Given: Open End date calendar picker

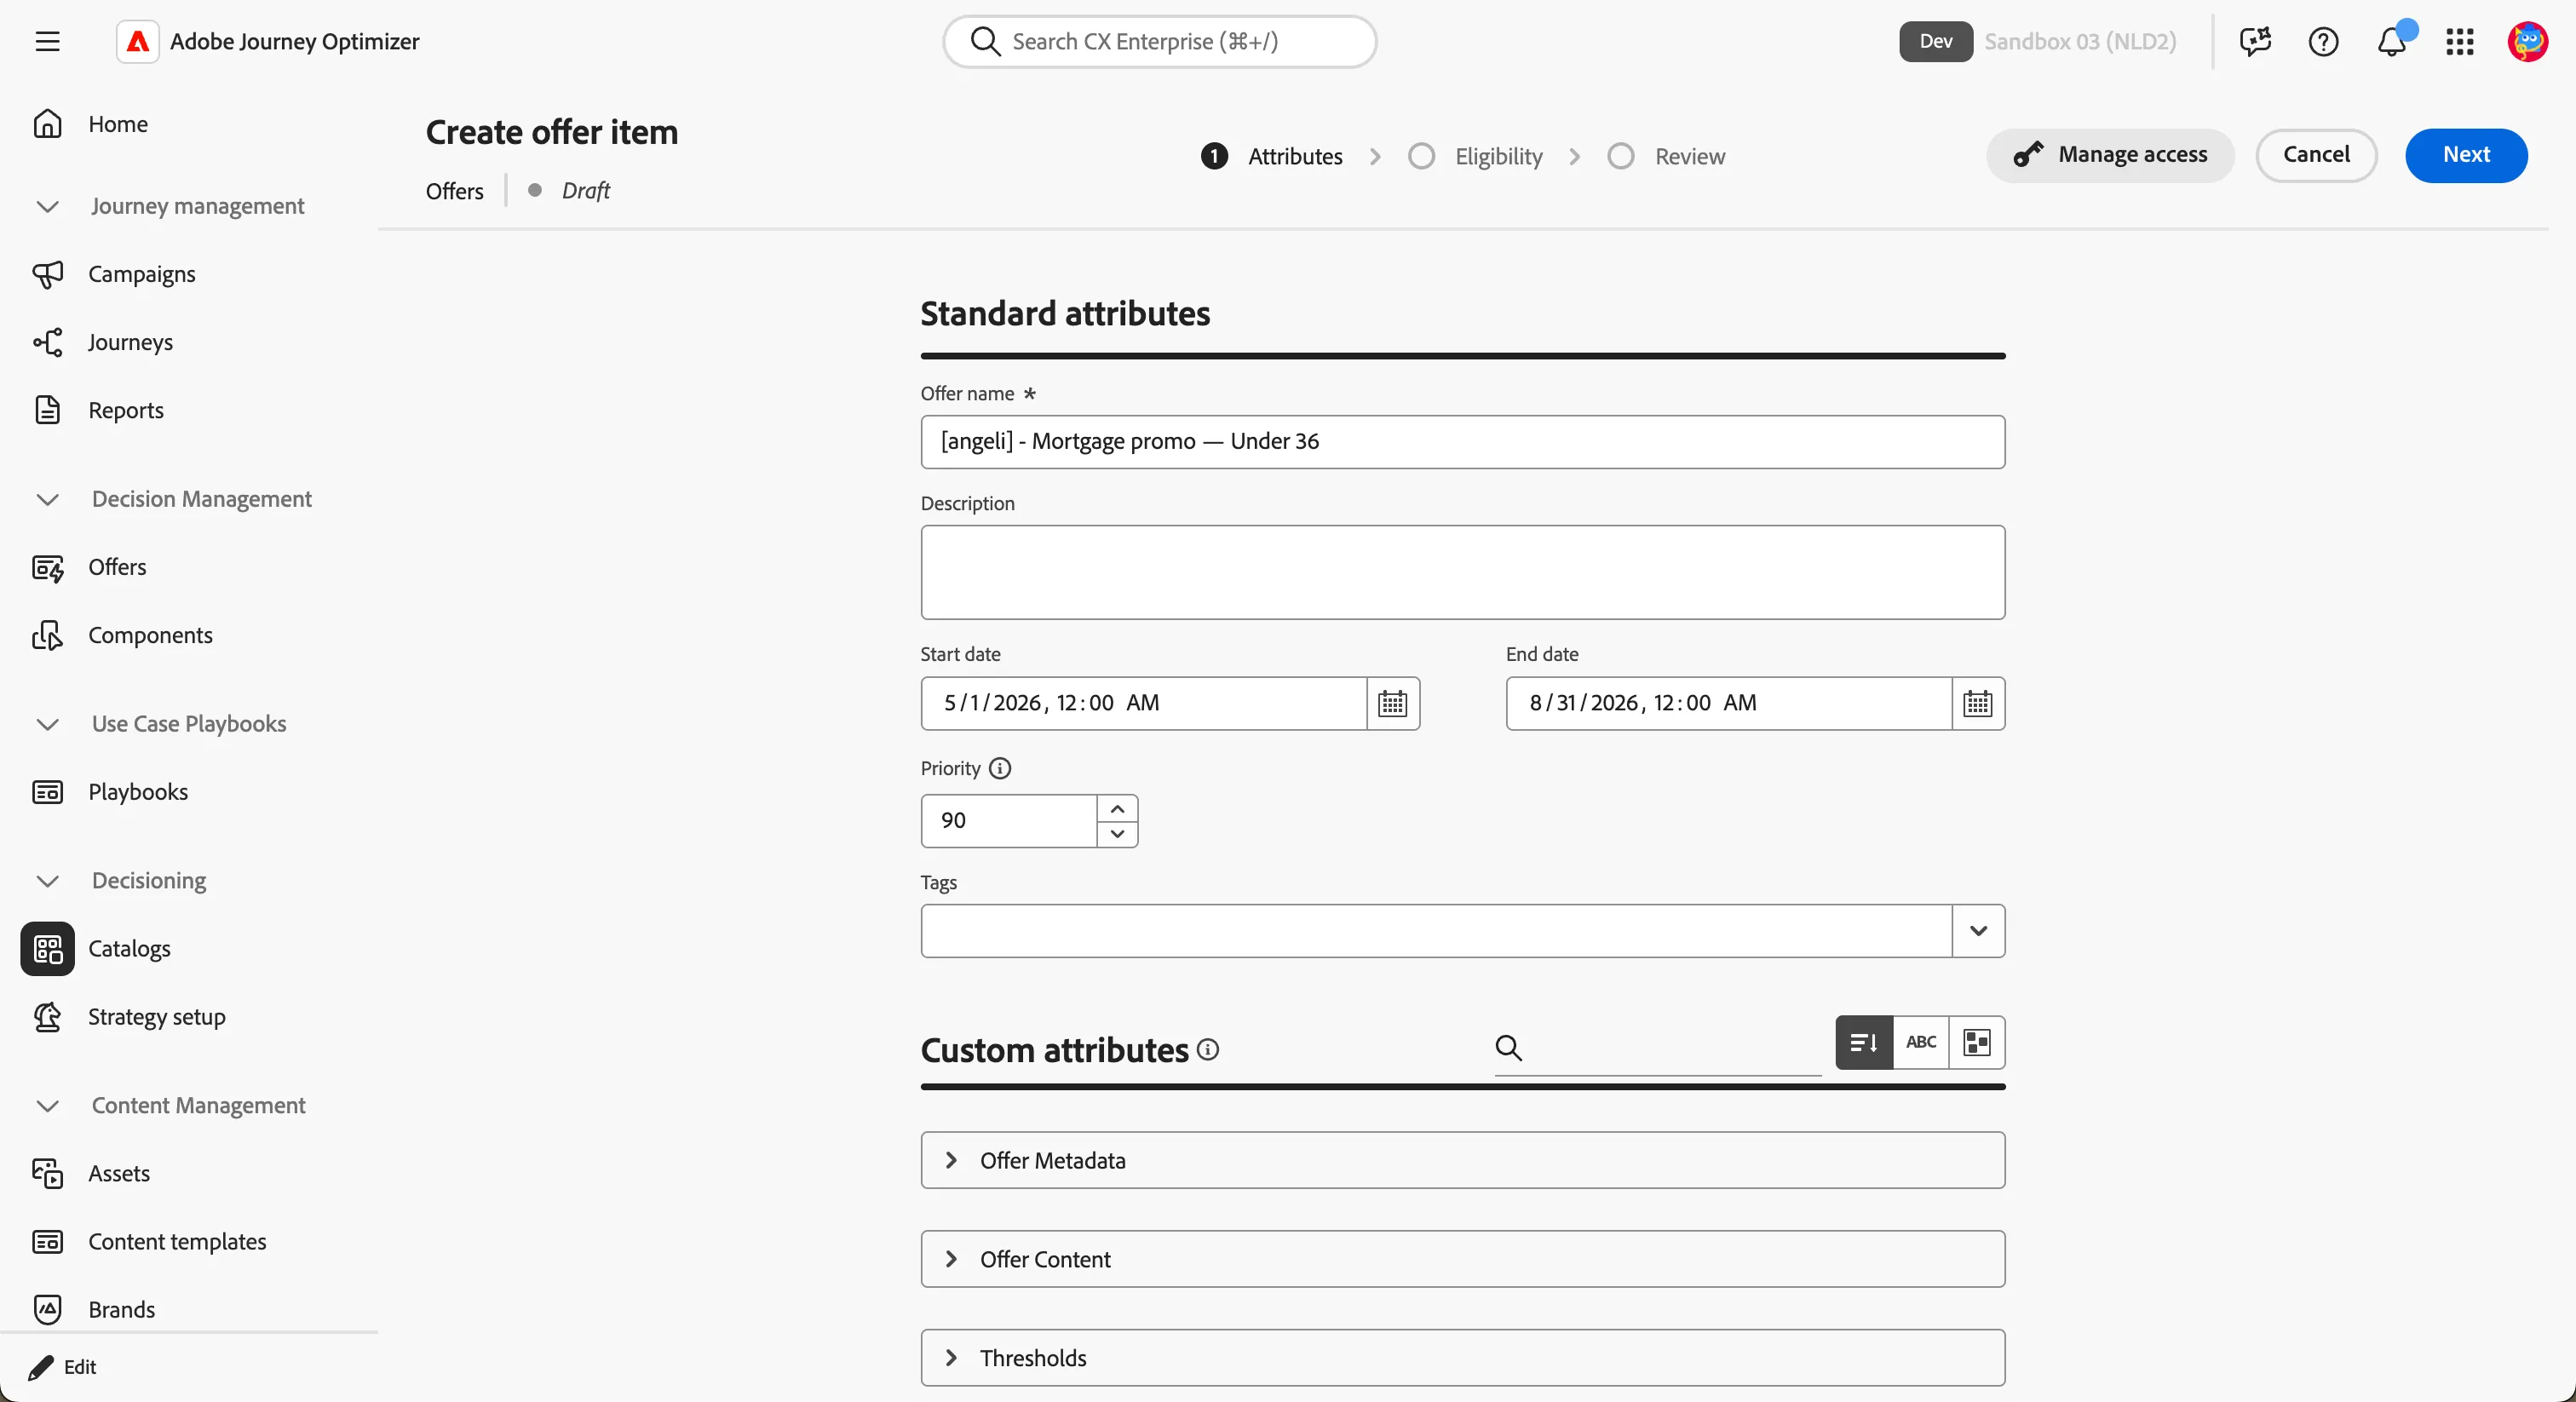Looking at the screenshot, I should pyautogui.click(x=1977, y=703).
